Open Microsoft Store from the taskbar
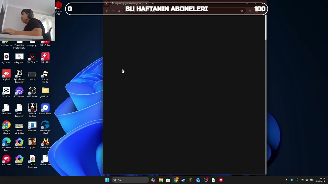Screen dimensions: 328x184 tap(168, 180)
